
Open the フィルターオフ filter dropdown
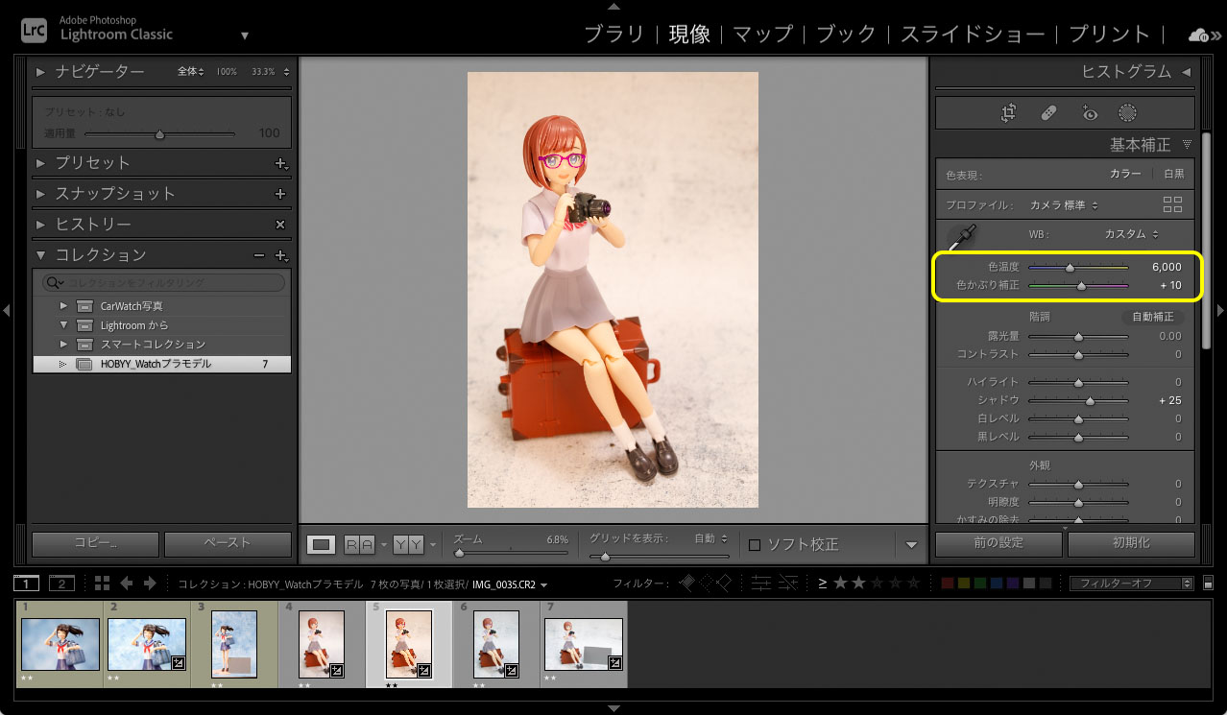[x=1132, y=584]
